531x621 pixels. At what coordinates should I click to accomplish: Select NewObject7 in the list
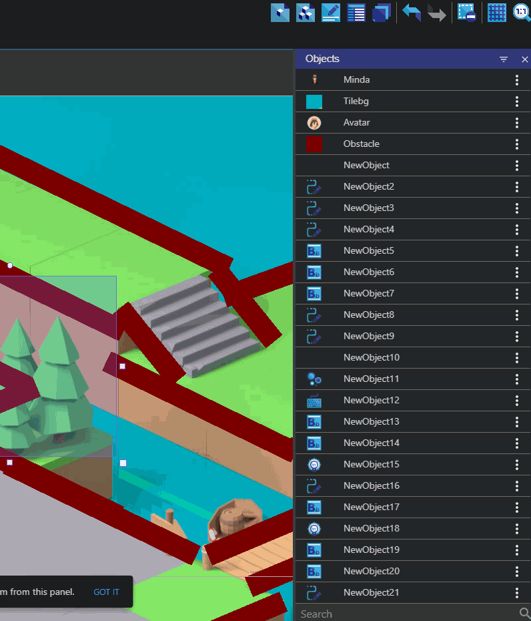(x=413, y=293)
